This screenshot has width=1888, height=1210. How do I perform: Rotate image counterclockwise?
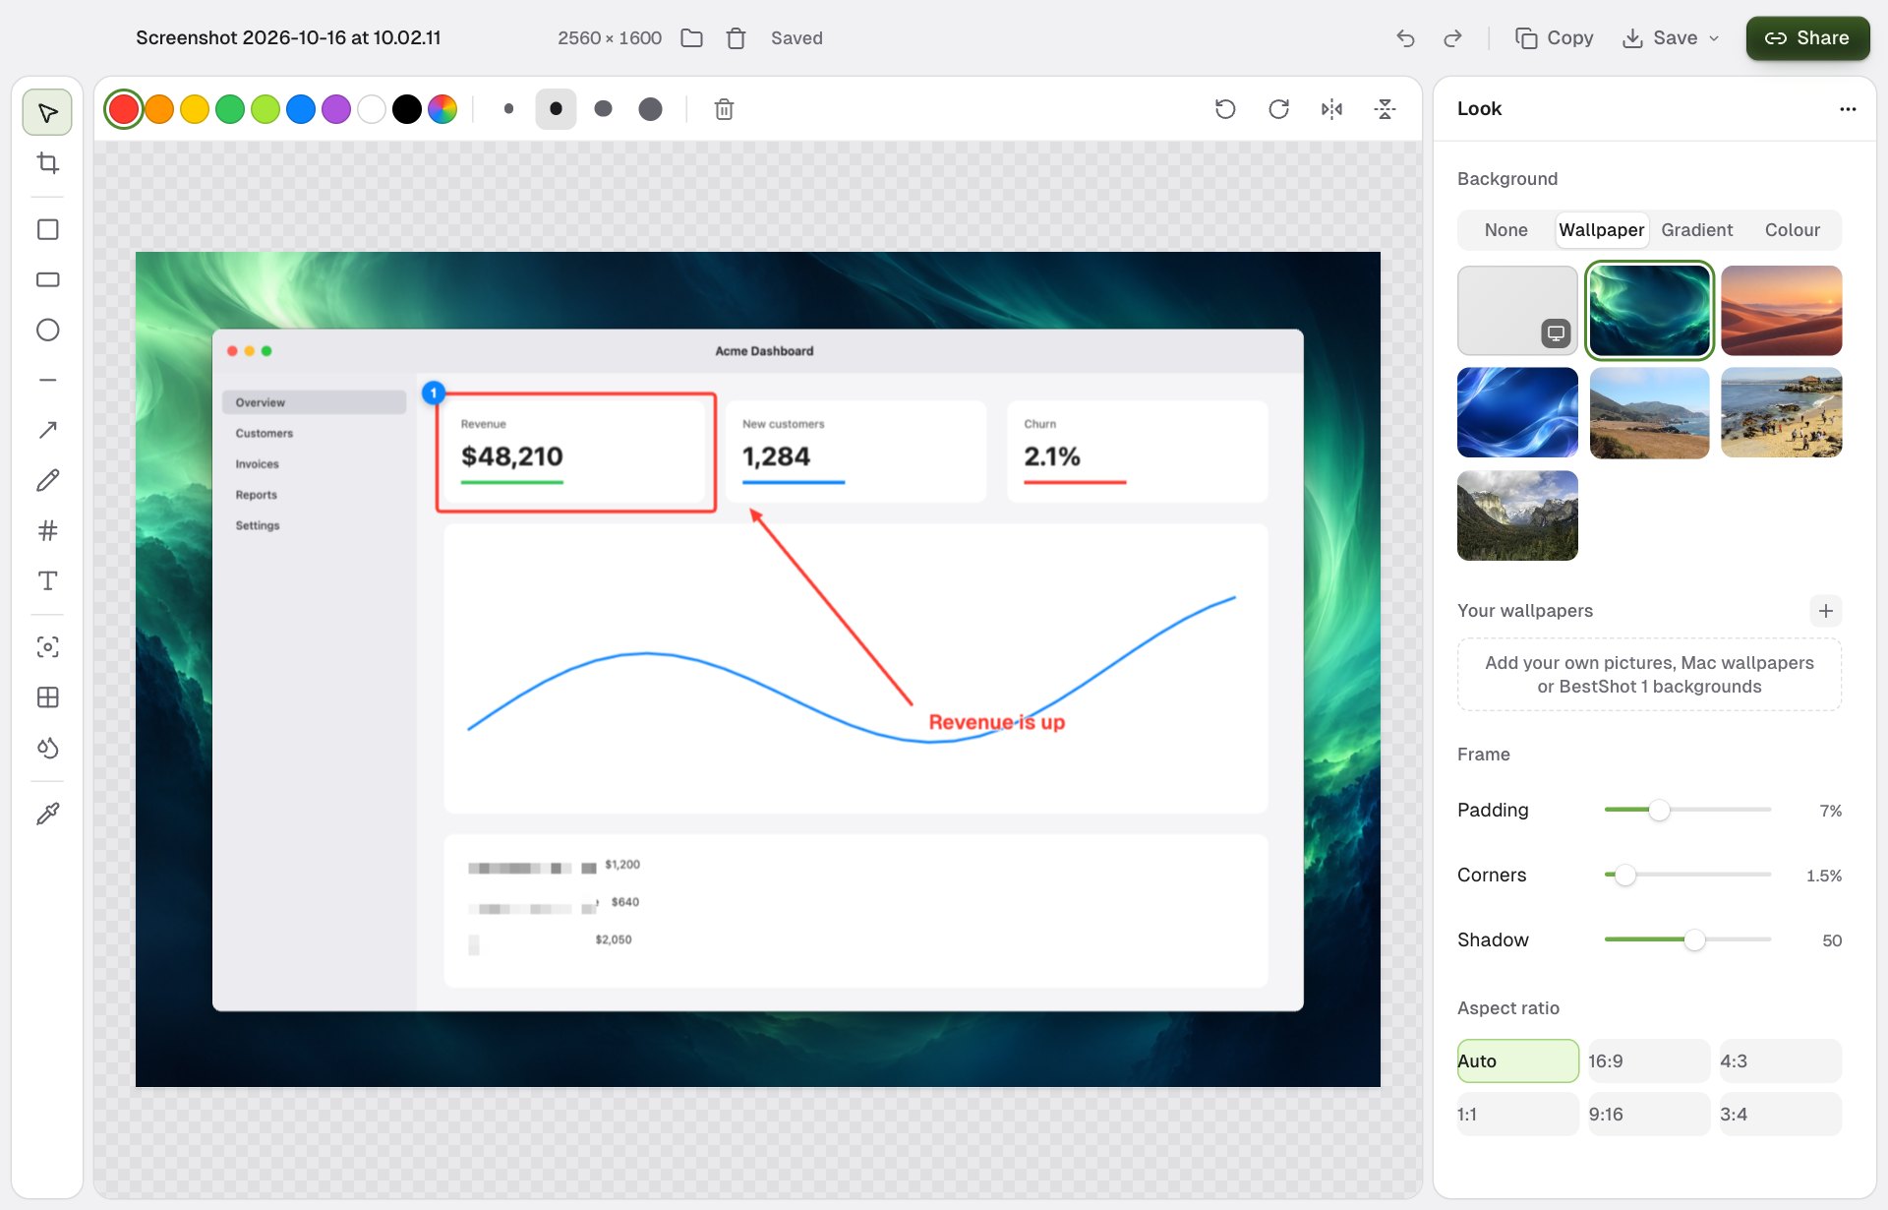pyautogui.click(x=1225, y=109)
